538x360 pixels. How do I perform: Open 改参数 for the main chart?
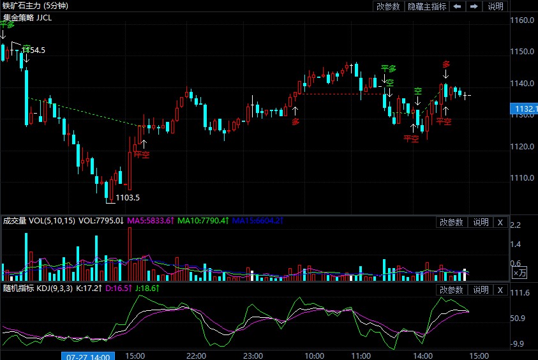click(388, 6)
